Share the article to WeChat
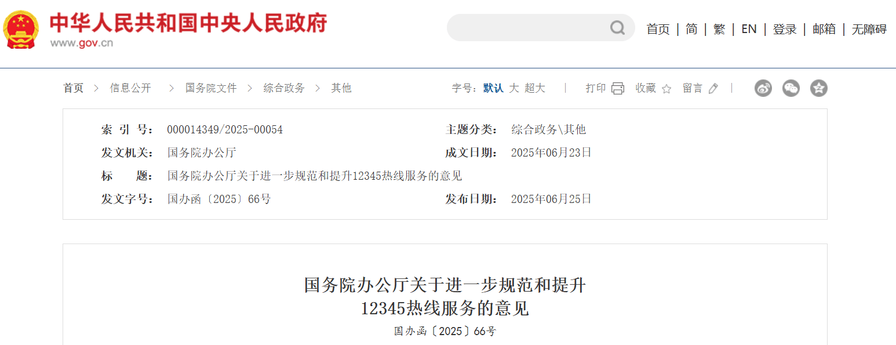Viewport: 896px width, 345px height. tap(791, 88)
